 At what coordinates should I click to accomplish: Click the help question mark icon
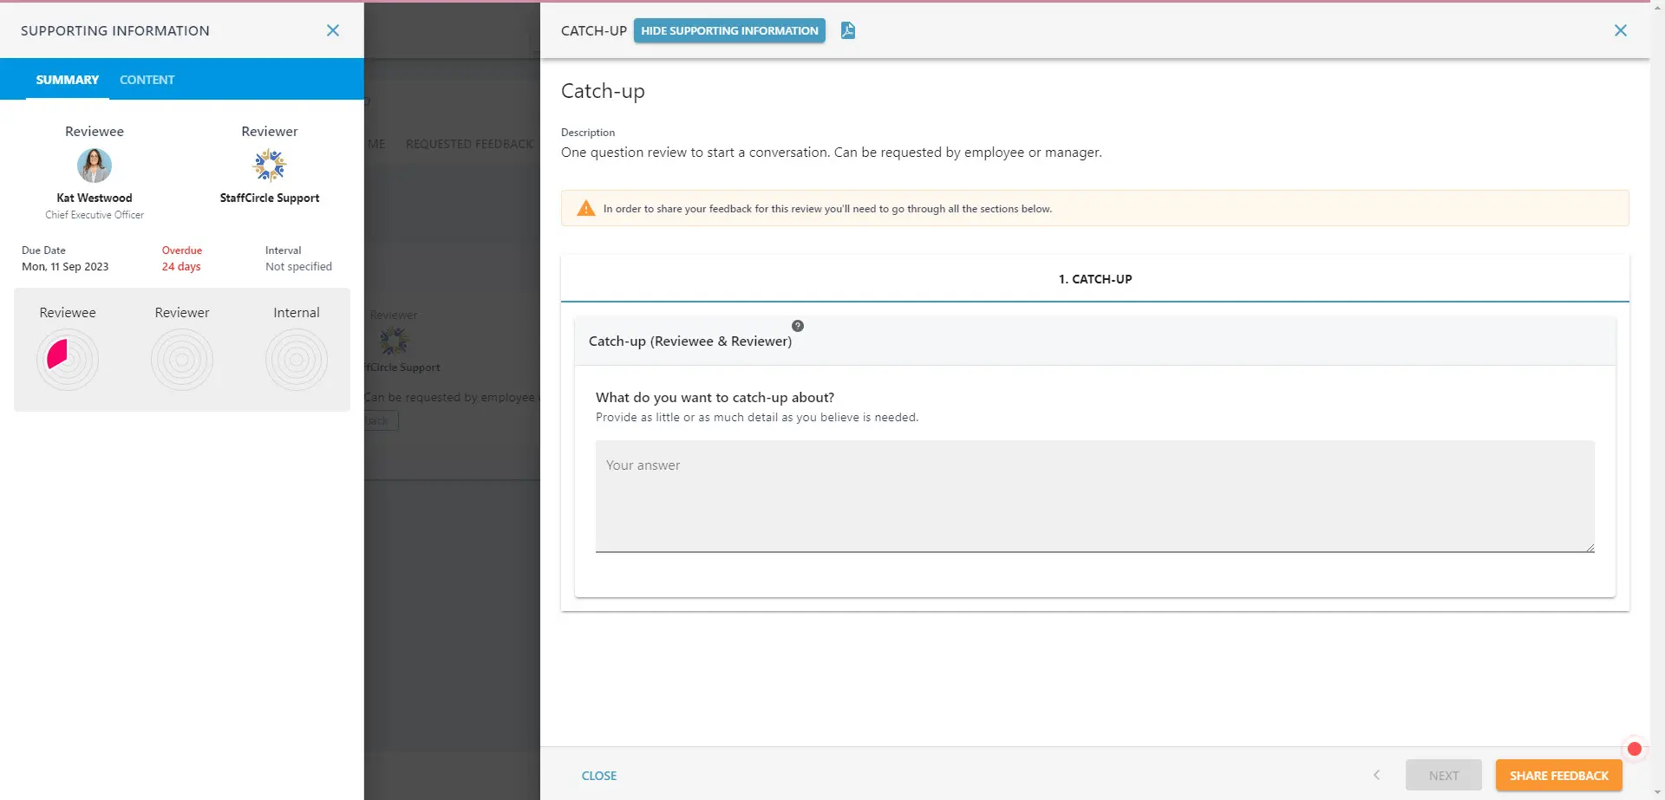pyautogui.click(x=798, y=326)
